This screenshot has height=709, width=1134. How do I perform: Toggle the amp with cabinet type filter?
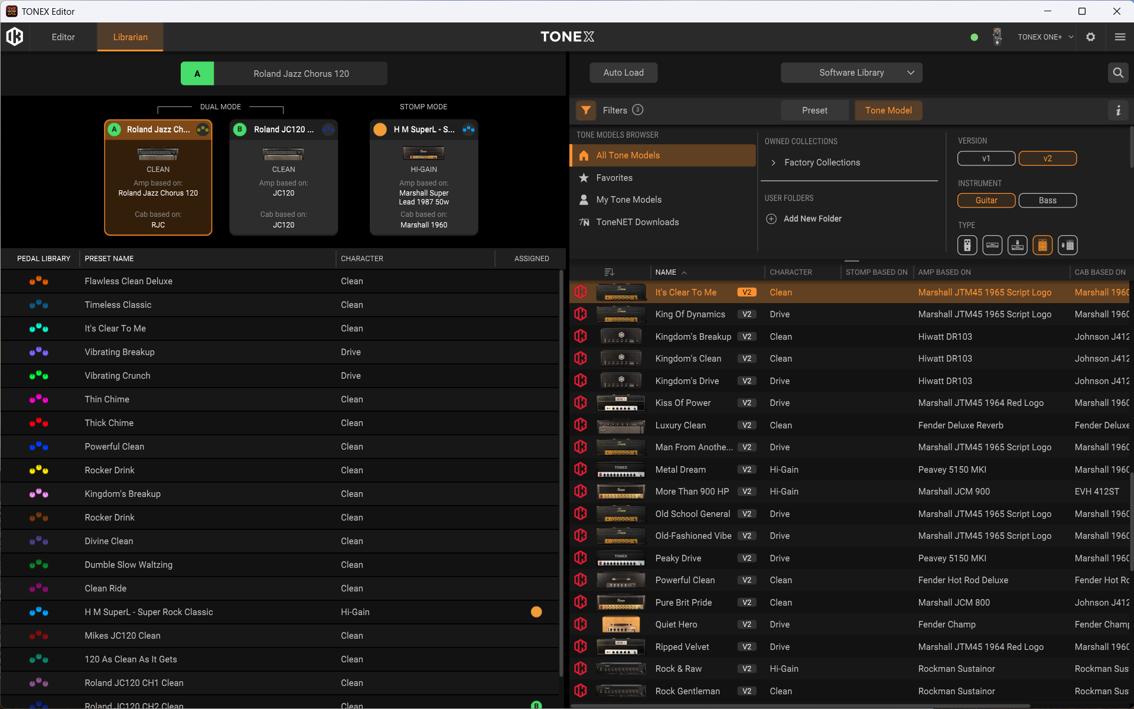tap(1042, 245)
